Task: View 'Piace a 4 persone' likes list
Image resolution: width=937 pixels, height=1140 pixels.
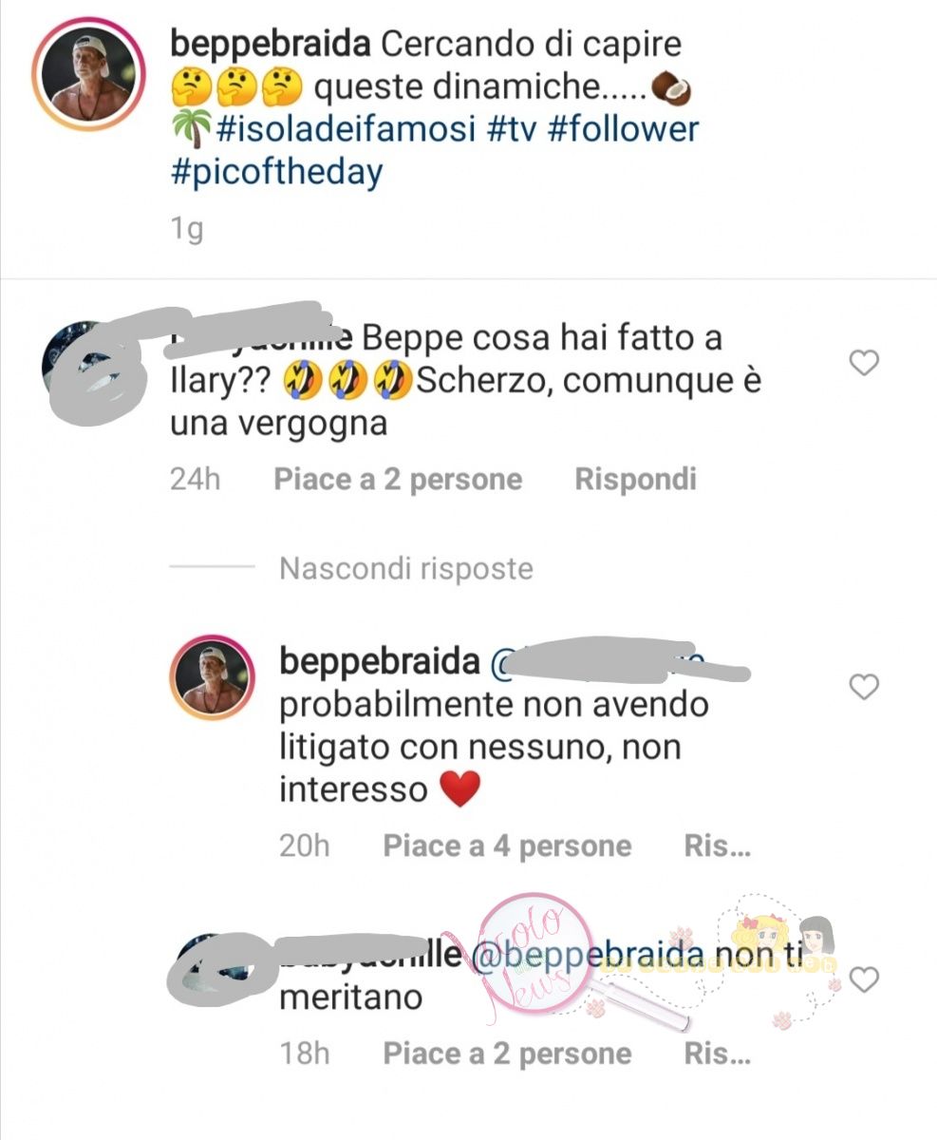Action: 507,845
